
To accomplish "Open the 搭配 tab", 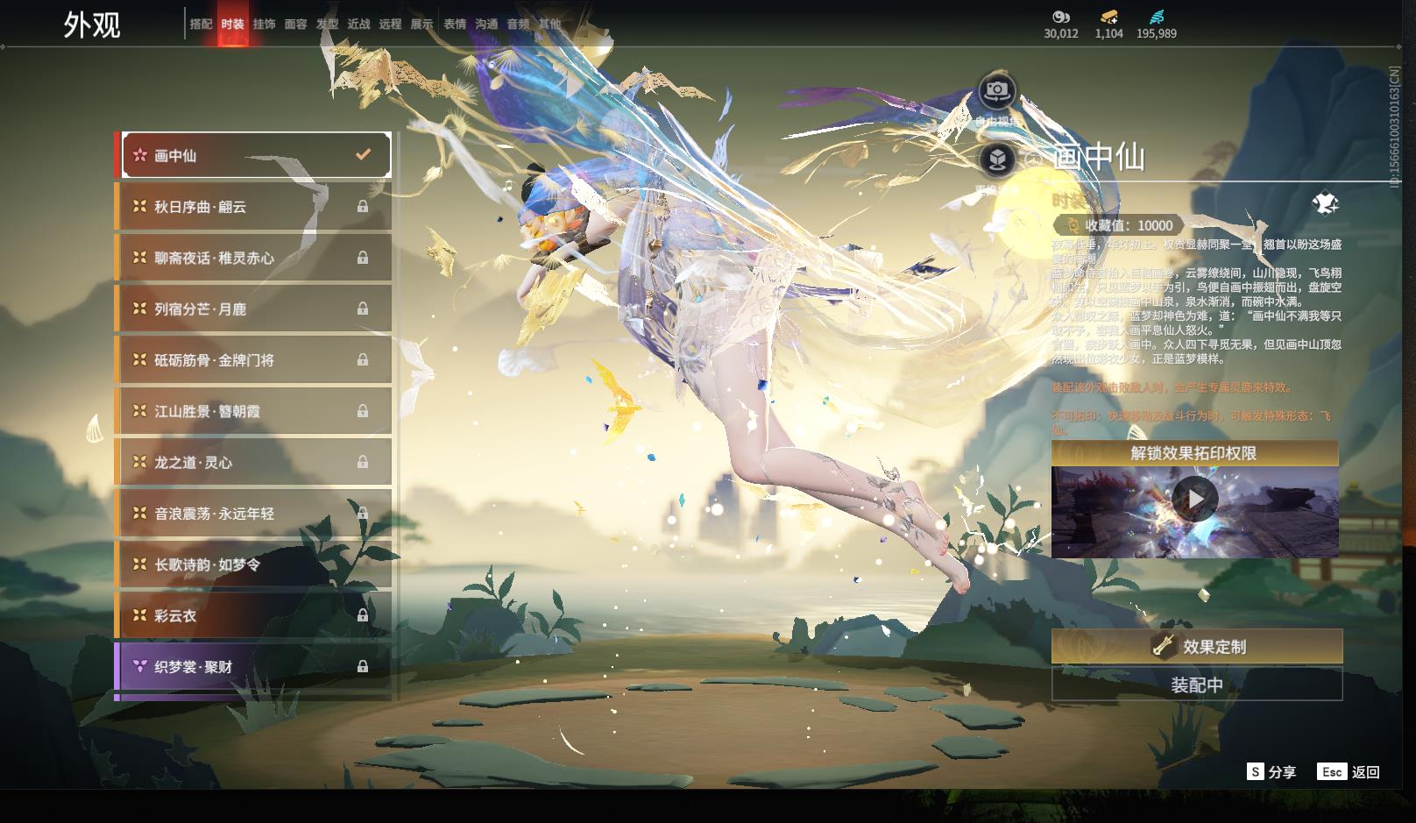I will 201,24.
